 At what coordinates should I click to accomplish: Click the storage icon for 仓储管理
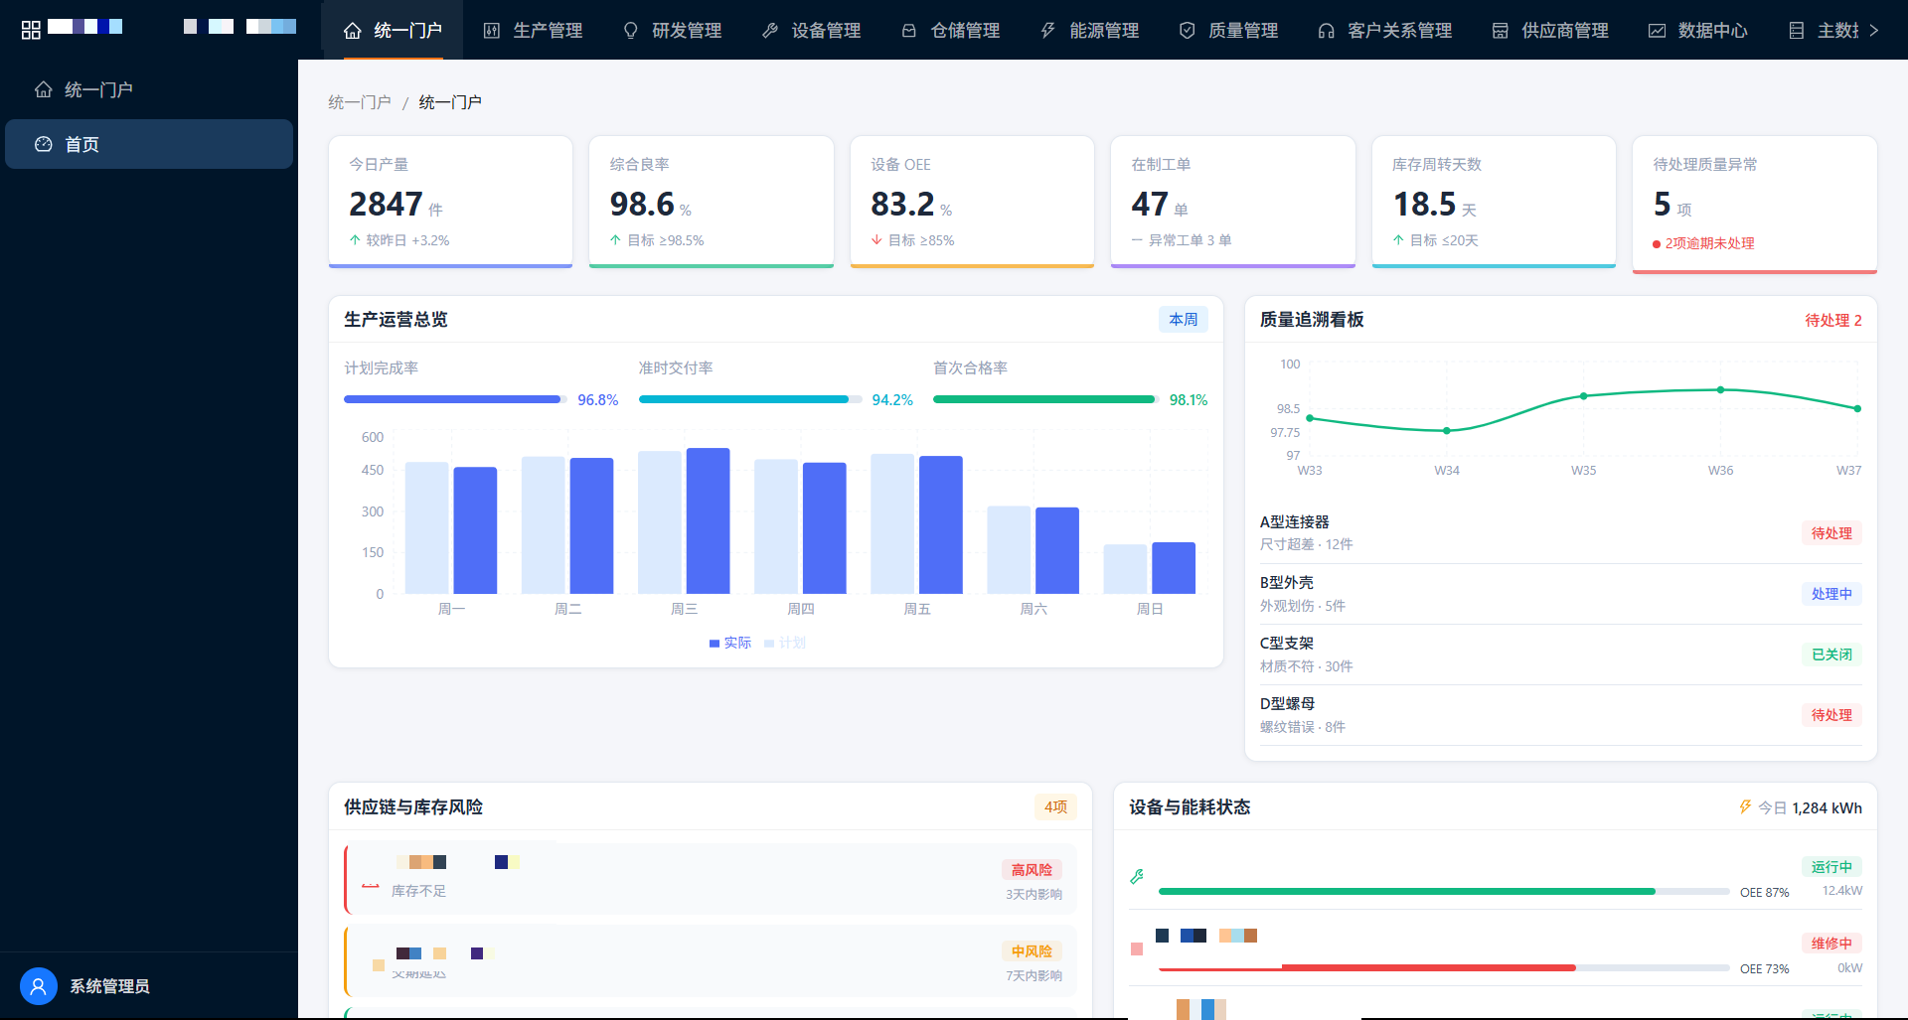click(908, 31)
